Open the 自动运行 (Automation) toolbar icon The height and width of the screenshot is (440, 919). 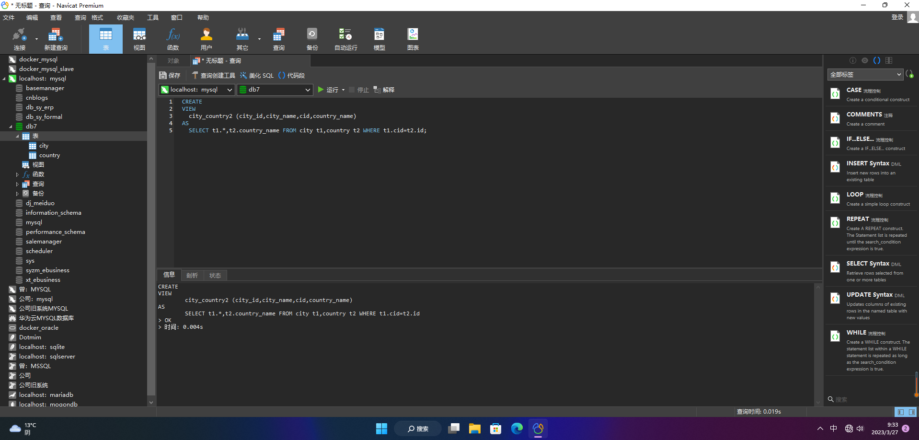point(346,39)
